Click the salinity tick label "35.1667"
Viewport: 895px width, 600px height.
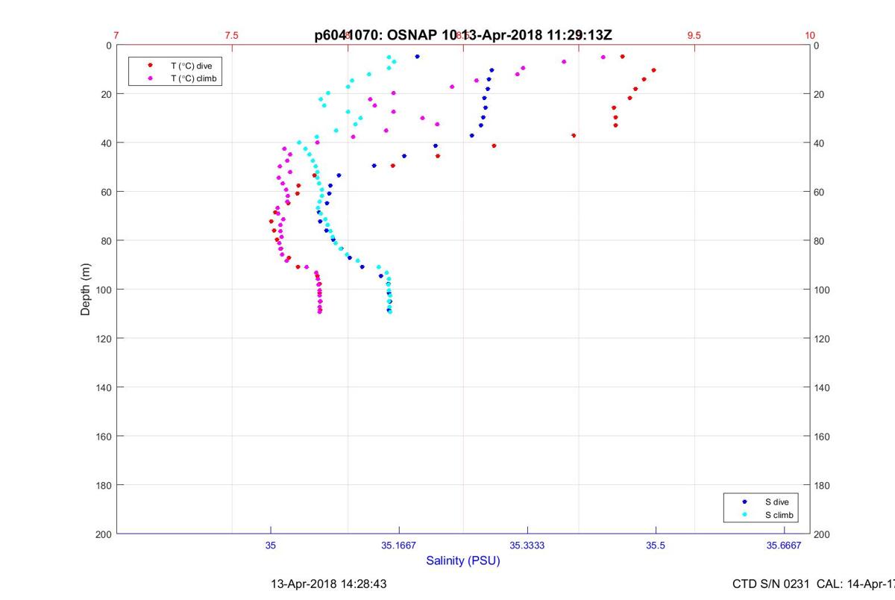pyautogui.click(x=398, y=546)
